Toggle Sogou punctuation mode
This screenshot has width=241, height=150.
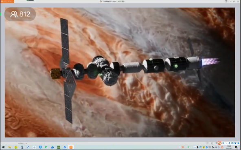coord(226,143)
